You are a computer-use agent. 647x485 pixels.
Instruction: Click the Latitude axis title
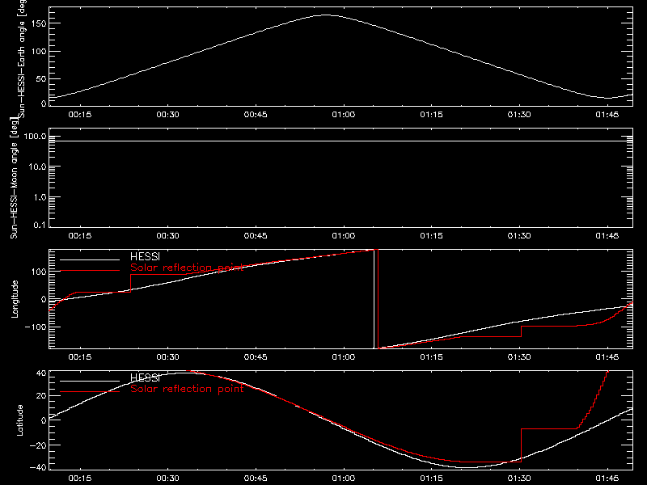[19, 420]
